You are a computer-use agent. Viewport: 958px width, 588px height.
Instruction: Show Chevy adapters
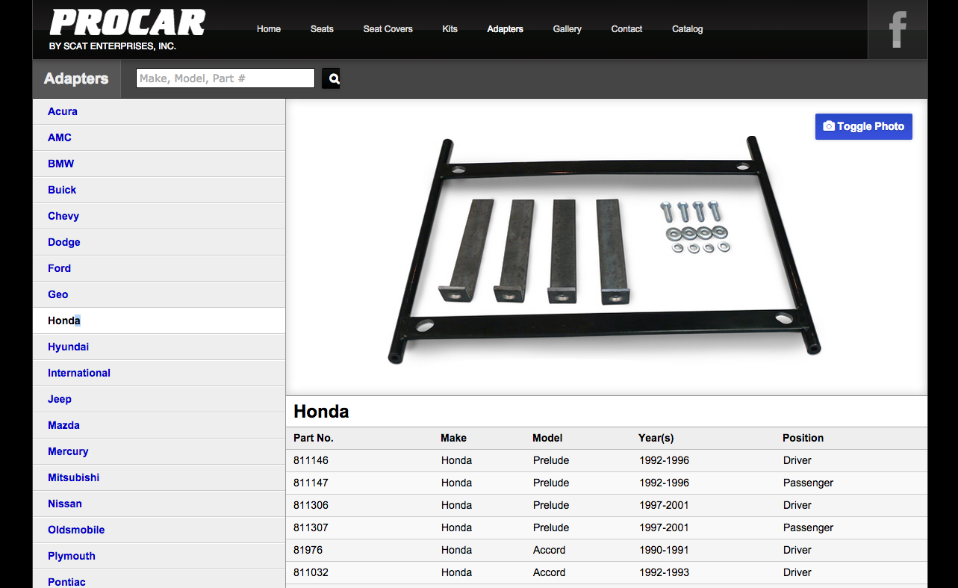tap(159, 216)
